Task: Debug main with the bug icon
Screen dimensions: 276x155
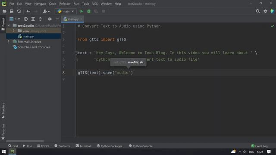Action: tap(89, 12)
